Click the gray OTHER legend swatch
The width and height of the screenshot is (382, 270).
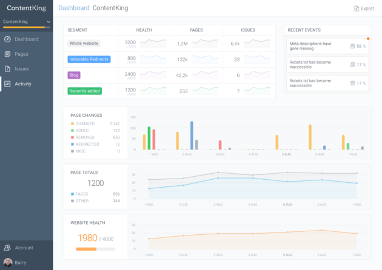click(72, 201)
